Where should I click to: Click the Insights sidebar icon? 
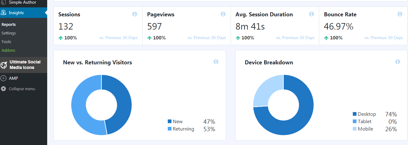3,13
